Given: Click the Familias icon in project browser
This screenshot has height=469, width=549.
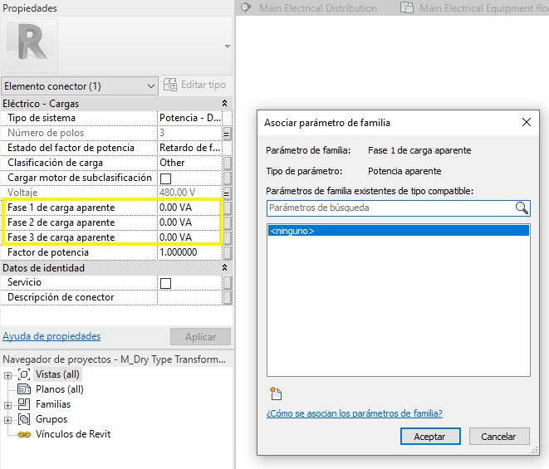Looking at the screenshot, I should click(24, 404).
